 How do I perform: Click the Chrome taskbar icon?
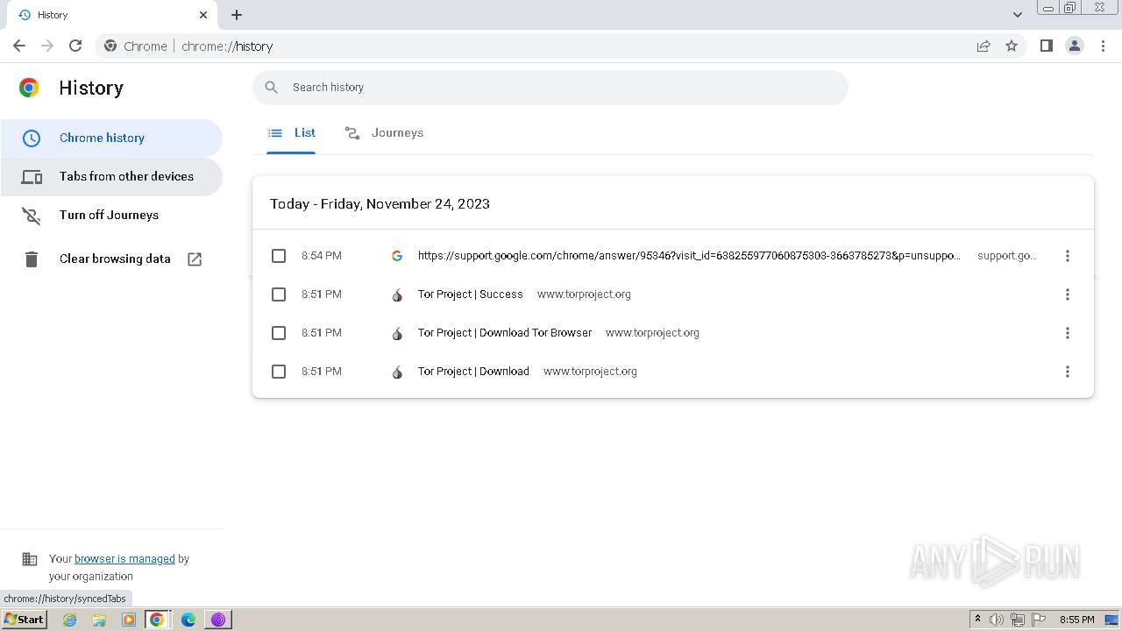click(x=157, y=620)
